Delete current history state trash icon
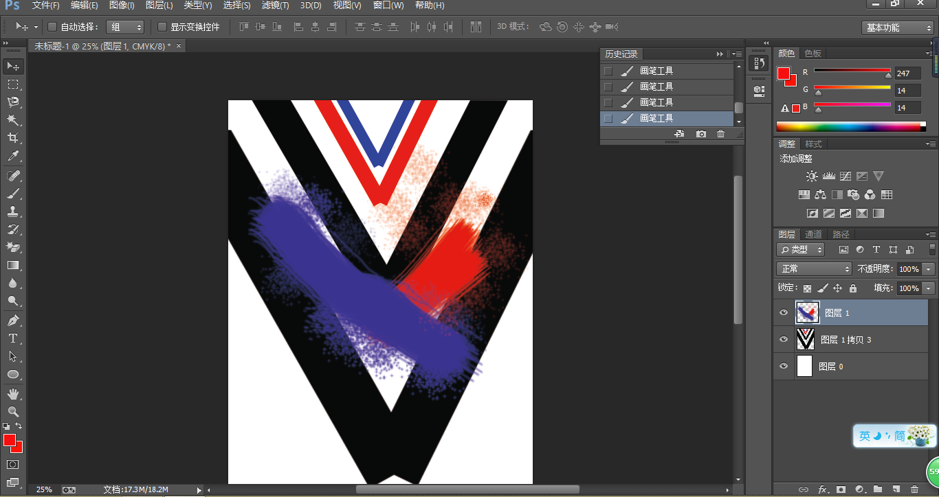The width and height of the screenshot is (939, 497). 720,134
